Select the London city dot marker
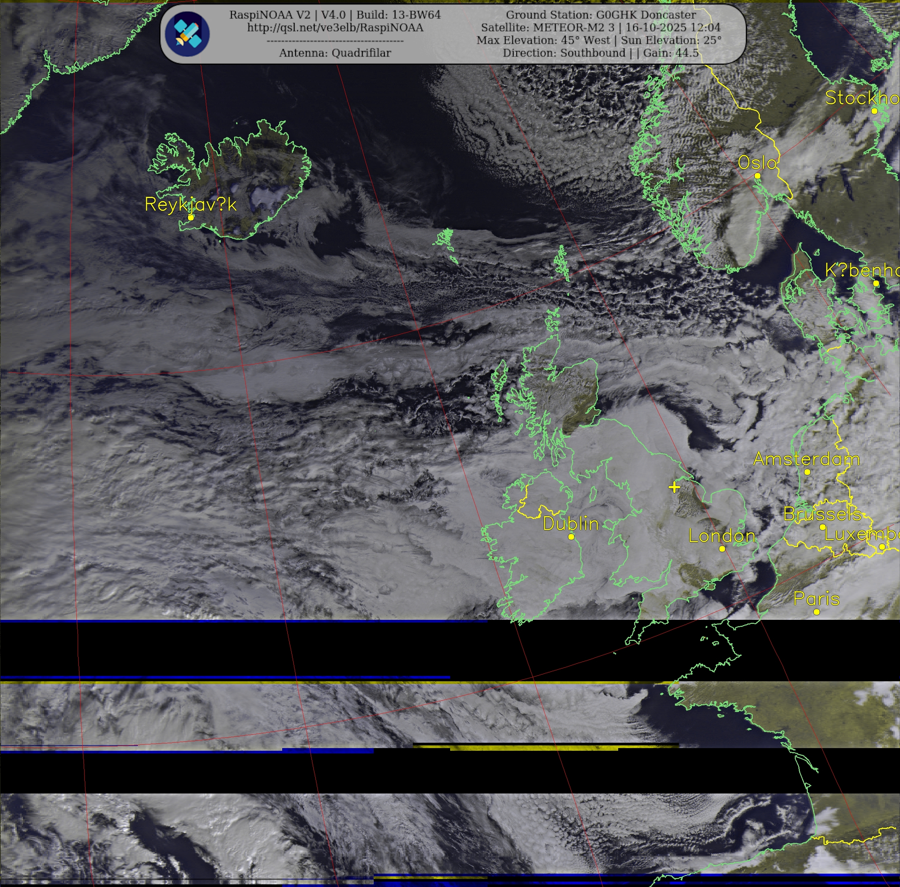The height and width of the screenshot is (887, 900). (x=722, y=549)
